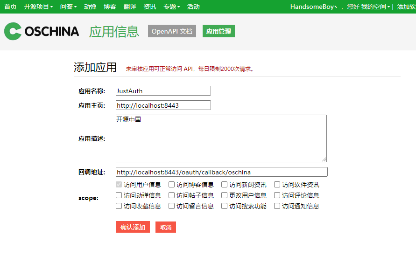Image resolution: width=416 pixels, height=256 pixels.
Task: Click the 添加应用 section title
Action: click(x=95, y=67)
